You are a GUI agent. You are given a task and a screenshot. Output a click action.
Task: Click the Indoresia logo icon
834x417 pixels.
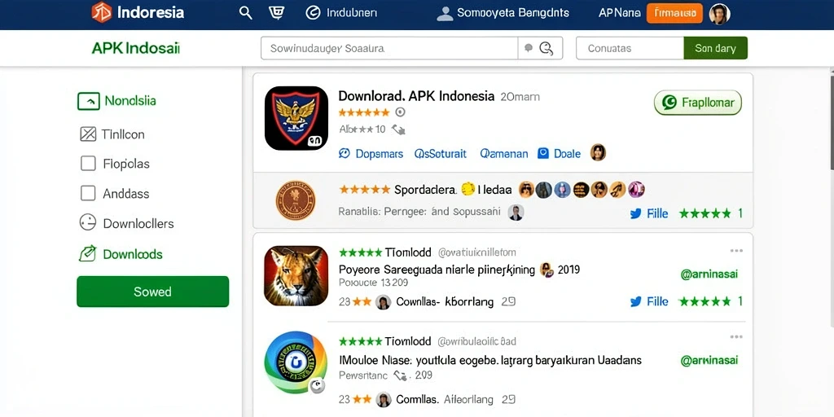(x=102, y=12)
